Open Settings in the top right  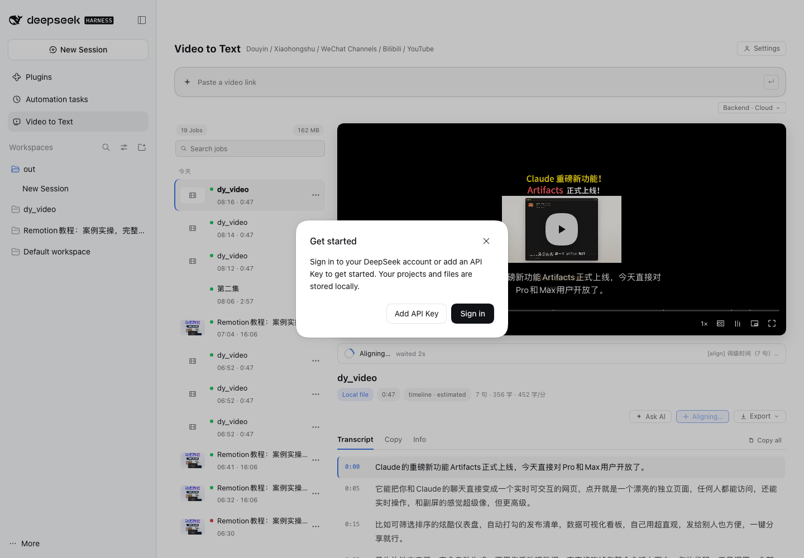tap(762, 49)
